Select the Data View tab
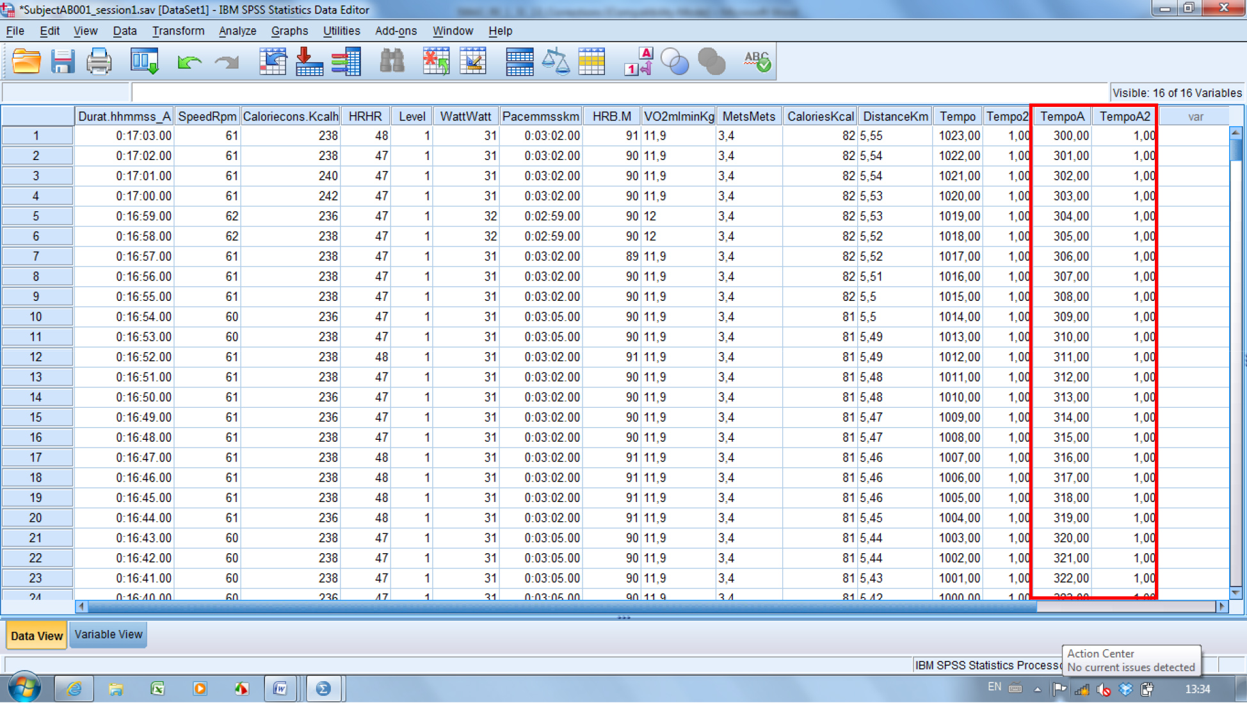1247x703 pixels. point(36,636)
